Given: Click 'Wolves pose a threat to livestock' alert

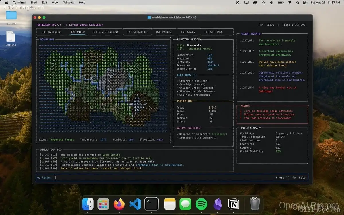Looking at the screenshot, I should point(269,115).
